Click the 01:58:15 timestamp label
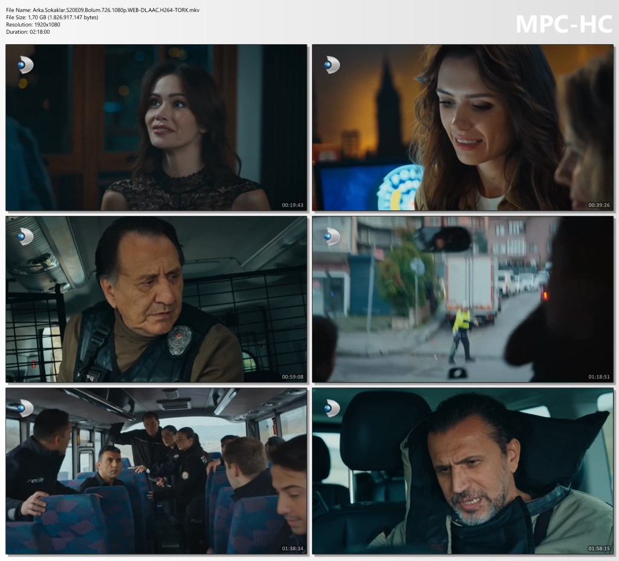 point(599,548)
